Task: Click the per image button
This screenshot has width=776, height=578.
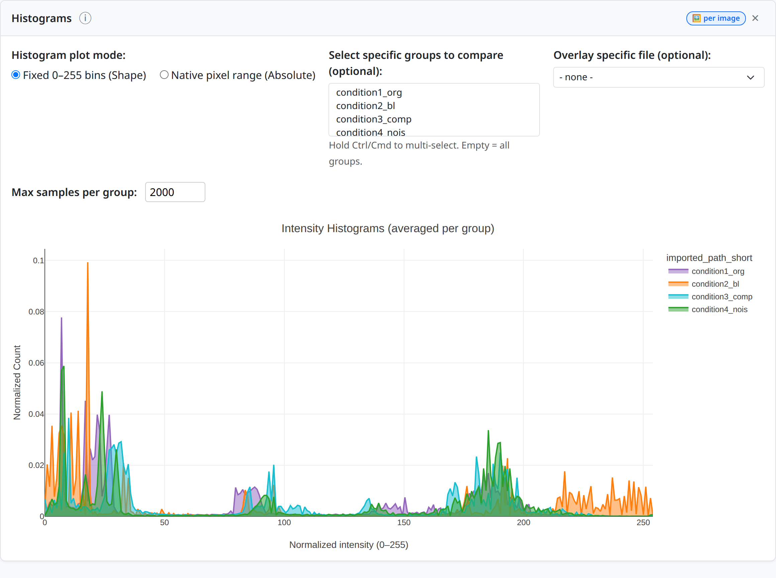Action: click(716, 18)
